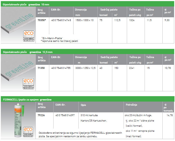175x141 pixels.
Task: Select pallet area 112,5 m²
Action: (117, 20)
